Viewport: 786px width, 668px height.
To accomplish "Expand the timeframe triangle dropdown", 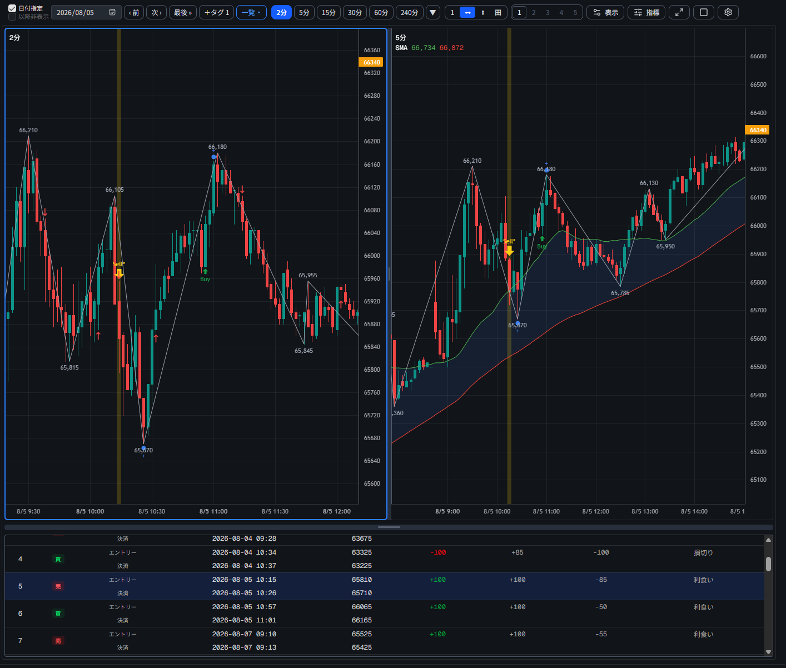I will point(433,12).
